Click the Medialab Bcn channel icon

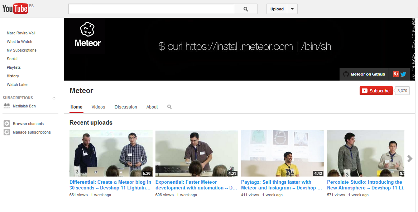click(x=7, y=106)
